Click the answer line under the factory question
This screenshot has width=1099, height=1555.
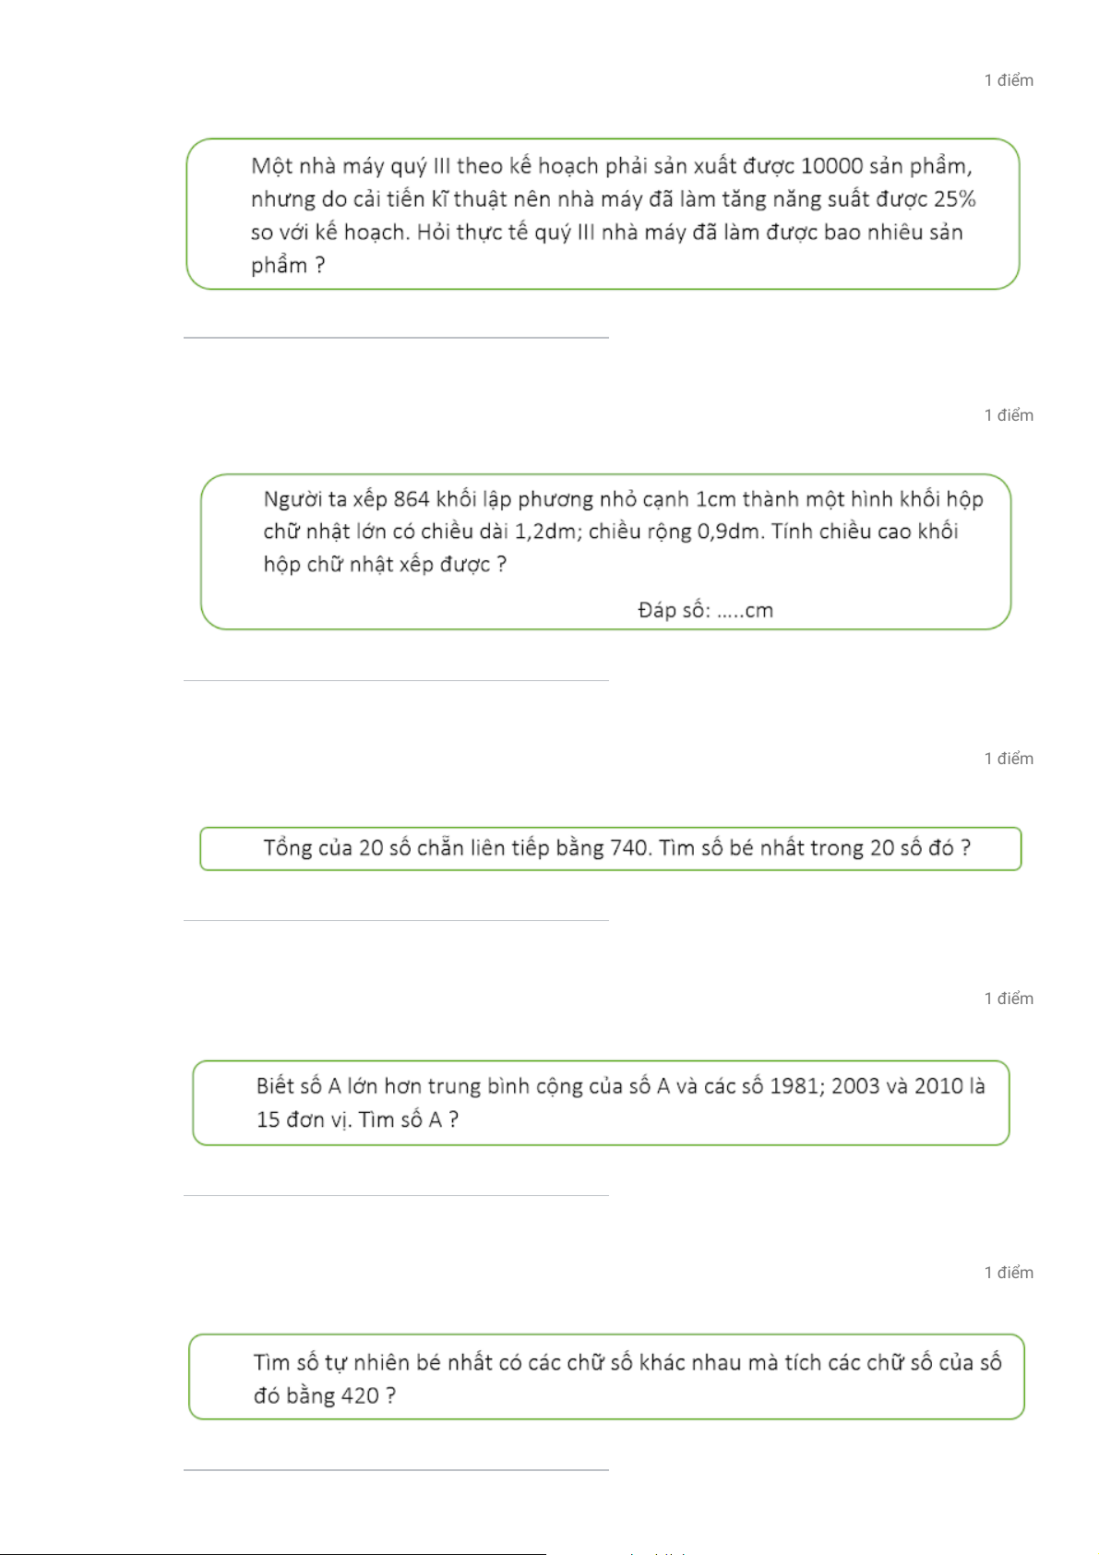pyautogui.click(x=396, y=329)
